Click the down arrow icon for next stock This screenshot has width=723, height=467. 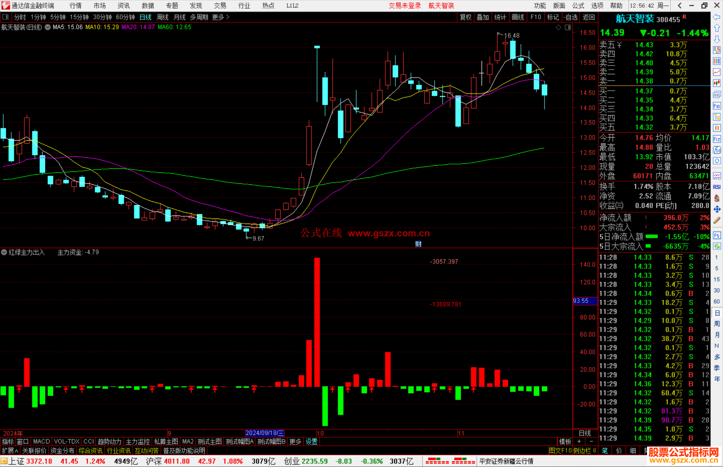(x=717, y=39)
